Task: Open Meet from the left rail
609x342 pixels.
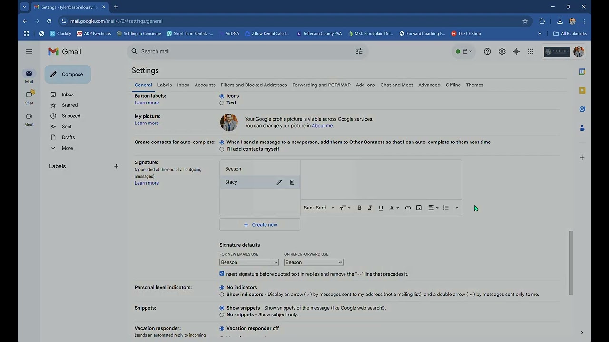Action: pyautogui.click(x=29, y=119)
